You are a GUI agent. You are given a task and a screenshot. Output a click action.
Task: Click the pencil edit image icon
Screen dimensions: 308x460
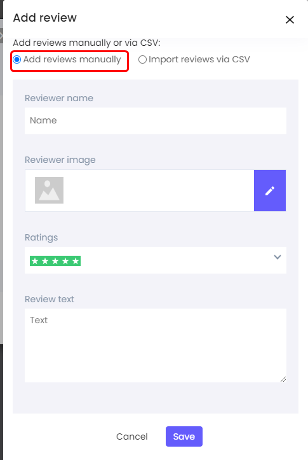(270, 190)
